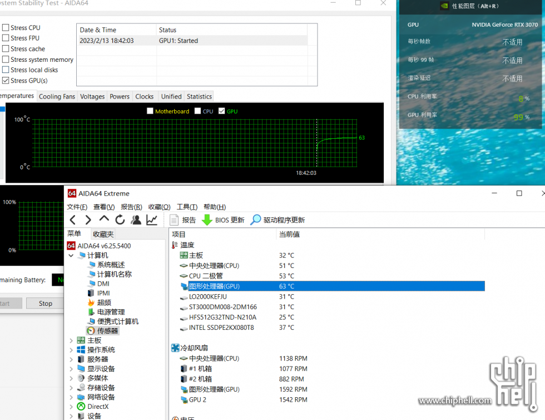The height and width of the screenshot is (420, 545).
Task: Select the 图形处理器(GPU) 63 °C temperature row
Action: 332,286
